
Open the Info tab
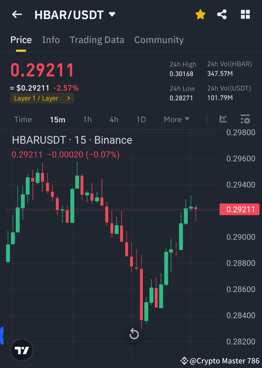click(x=51, y=40)
